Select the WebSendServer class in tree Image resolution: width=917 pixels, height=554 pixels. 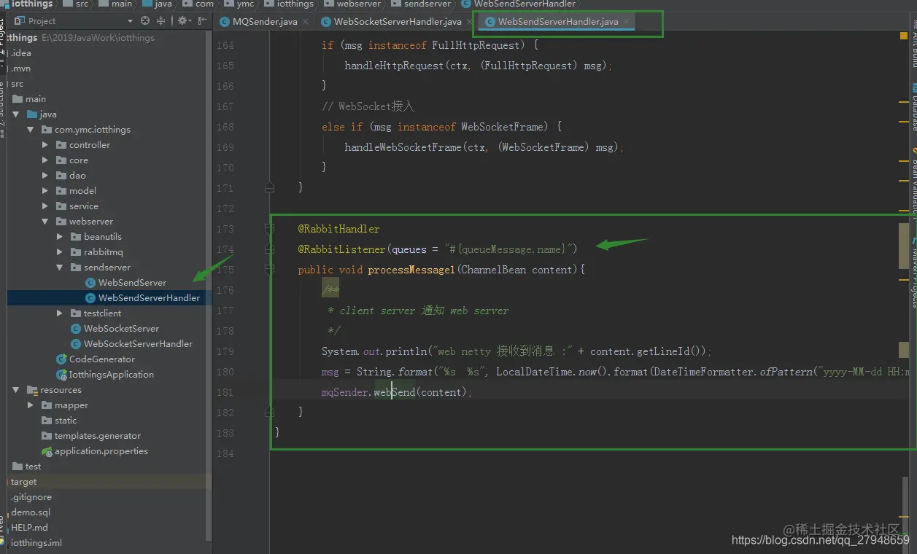tap(132, 283)
